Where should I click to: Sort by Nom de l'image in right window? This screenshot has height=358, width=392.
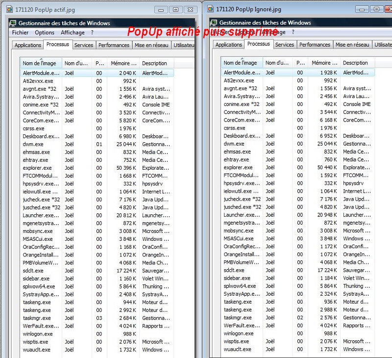click(x=242, y=63)
